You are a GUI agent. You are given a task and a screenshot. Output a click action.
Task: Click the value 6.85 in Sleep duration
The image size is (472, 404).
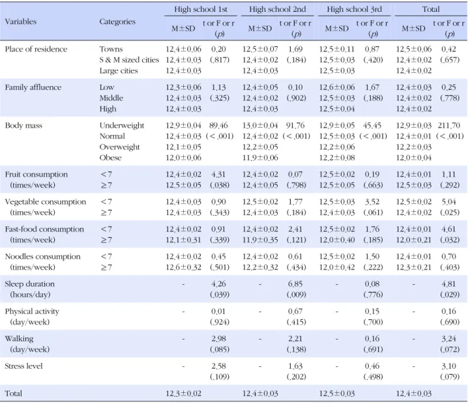[x=295, y=284]
